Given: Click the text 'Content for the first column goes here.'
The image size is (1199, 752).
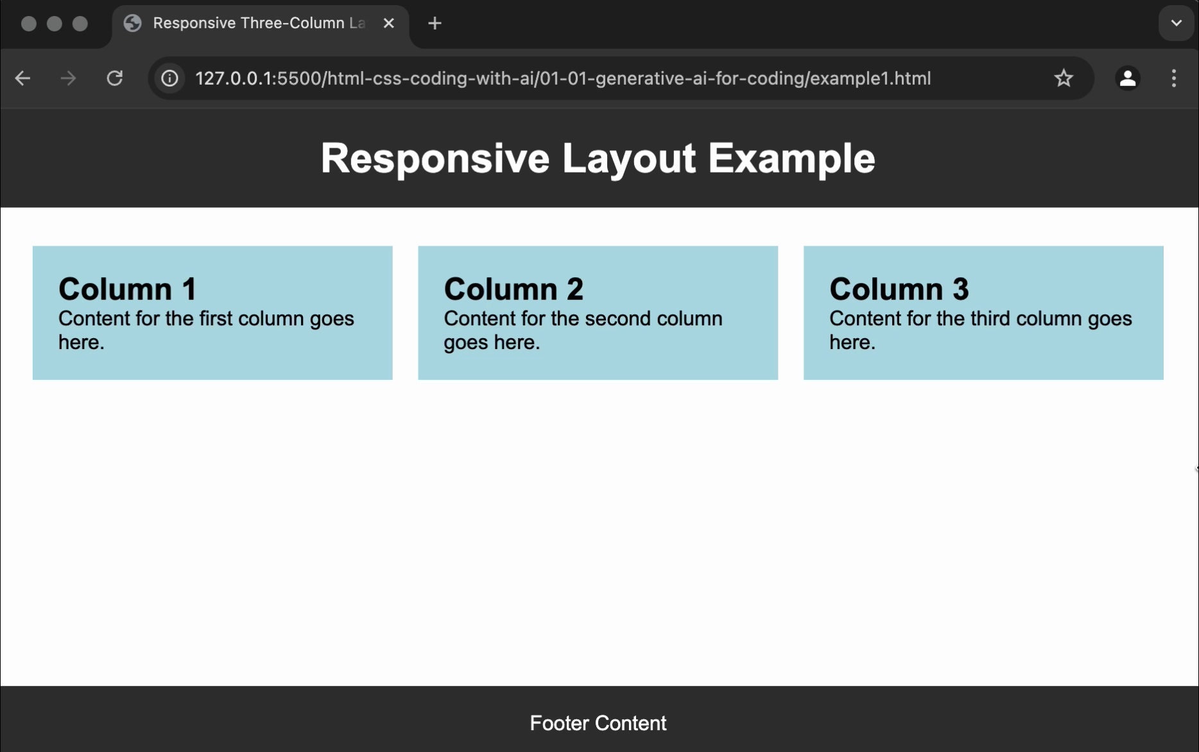Looking at the screenshot, I should 206,330.
